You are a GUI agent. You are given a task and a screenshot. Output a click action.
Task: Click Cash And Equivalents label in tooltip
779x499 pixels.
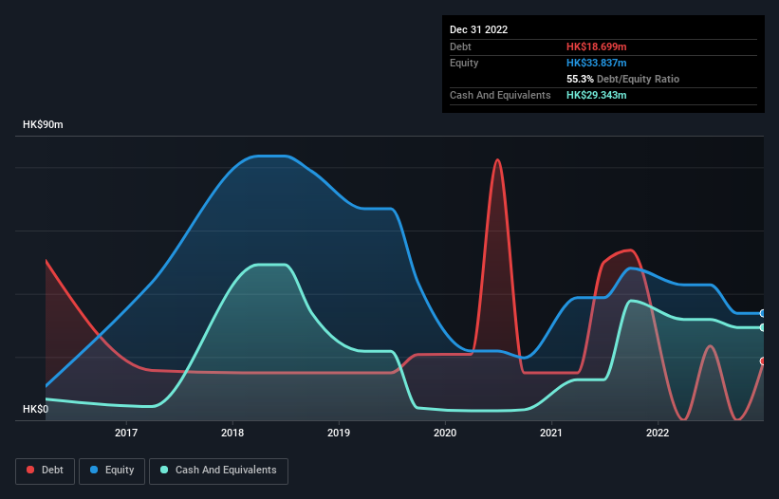point(500,95)
